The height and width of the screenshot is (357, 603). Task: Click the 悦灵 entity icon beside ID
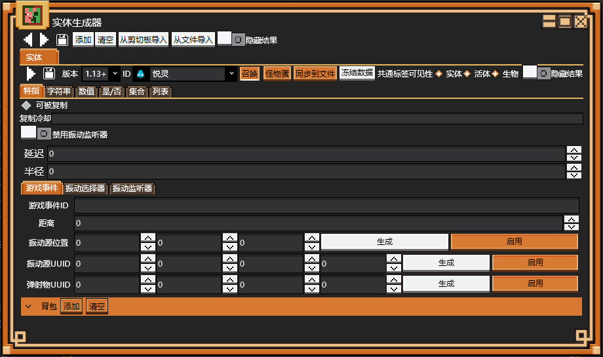[x=140, y=74]
